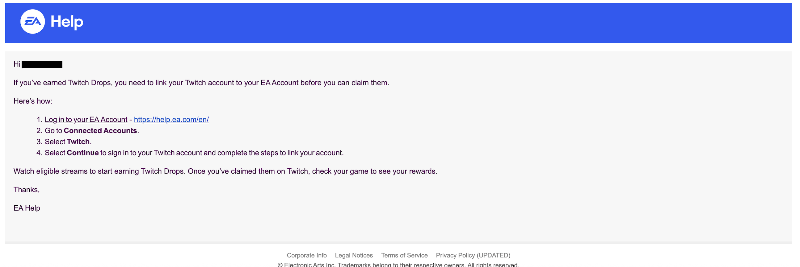Open the "Log in to your EA Account" link
This screenshot has width=800, height=267.
click(86, 120)
